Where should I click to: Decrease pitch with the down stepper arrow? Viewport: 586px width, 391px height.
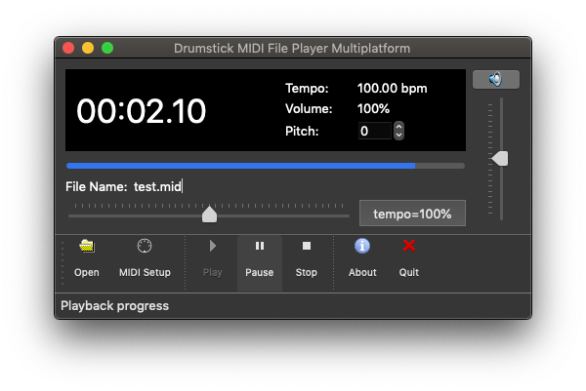[x=399, y=135]
